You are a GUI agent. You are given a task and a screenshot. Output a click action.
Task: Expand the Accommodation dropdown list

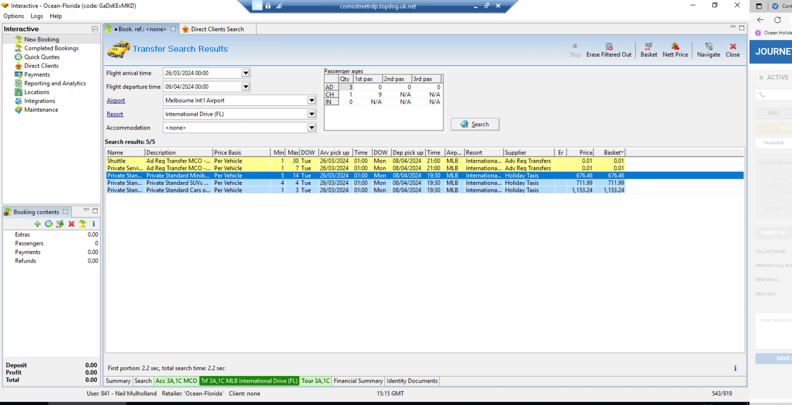pyautogui.click(x=311, y=128)
